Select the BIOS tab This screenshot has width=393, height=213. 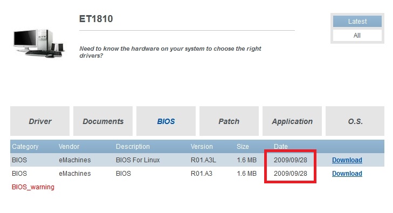click(x=166, y=121)
